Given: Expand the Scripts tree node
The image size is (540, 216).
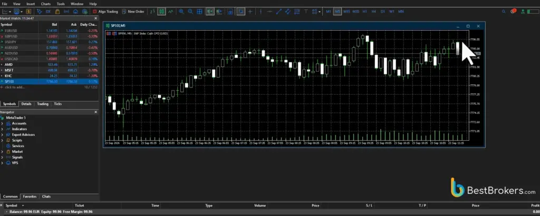Looking at the screenshot, I should (x=2, y=140).
